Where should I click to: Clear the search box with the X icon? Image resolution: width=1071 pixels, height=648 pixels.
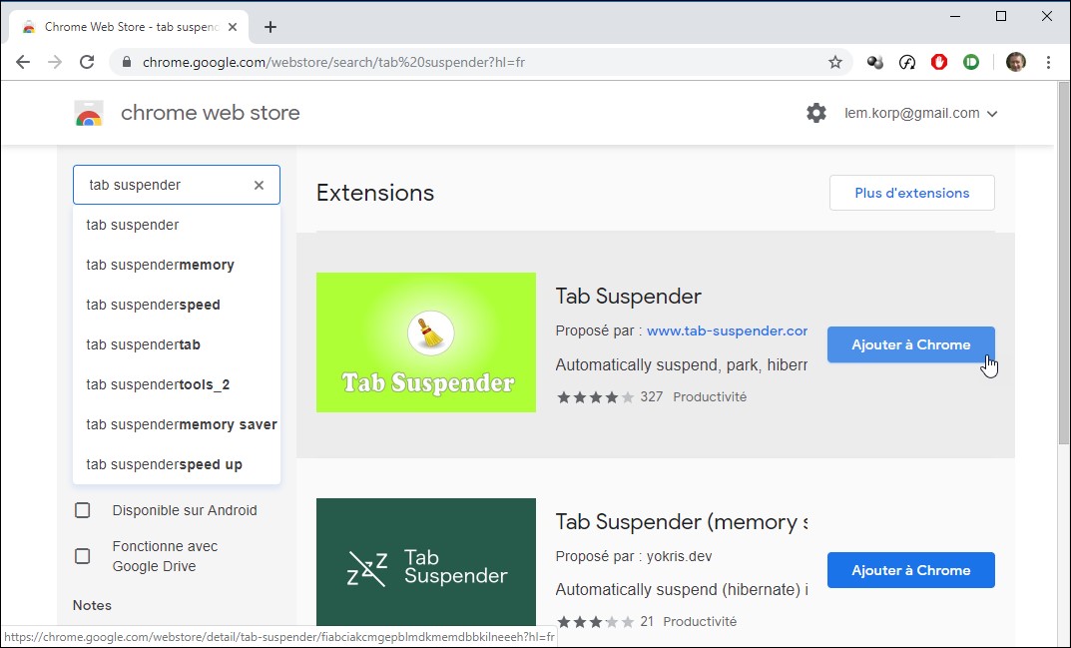pos(259,185)
